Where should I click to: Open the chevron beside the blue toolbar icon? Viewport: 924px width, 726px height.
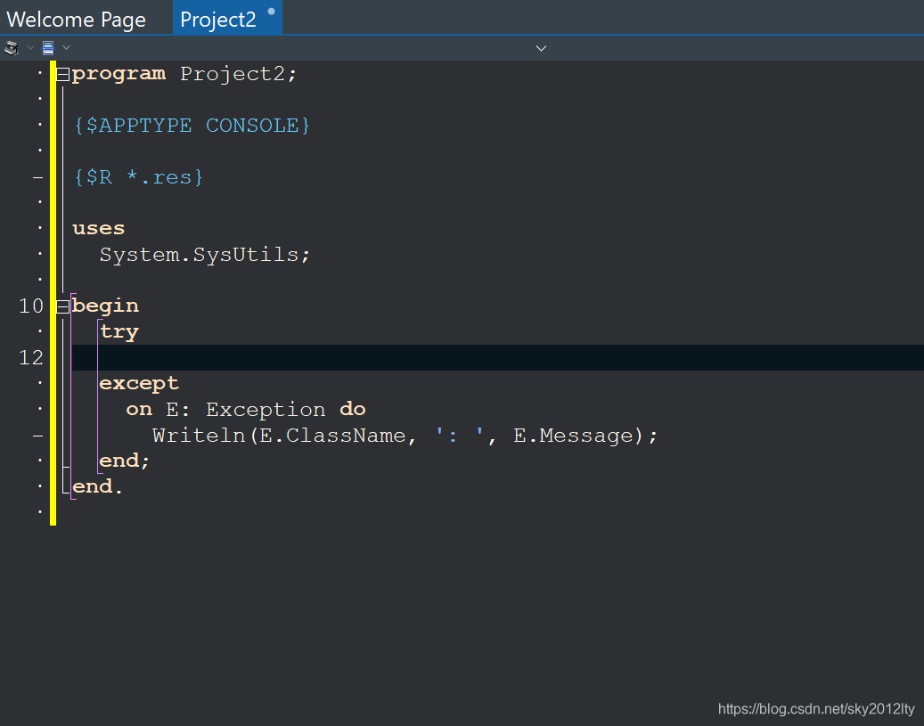pos(64,46)
